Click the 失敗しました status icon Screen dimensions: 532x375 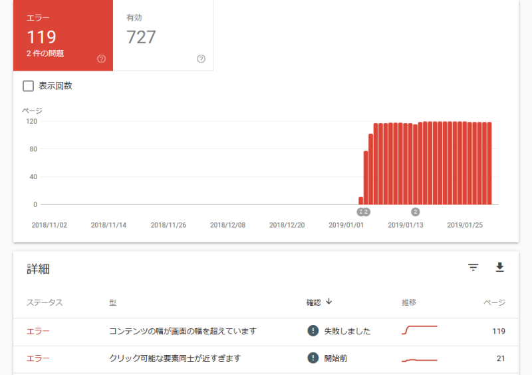tap(313, 331)
